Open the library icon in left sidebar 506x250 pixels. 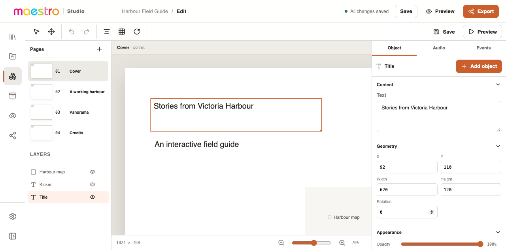coord(13,37)
